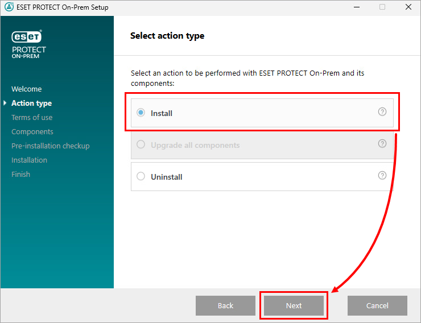Image resolution: width=421 pixels, height=323 pixels.
Task: Open help for Upgrade all components
Action: tap(382, 144)
